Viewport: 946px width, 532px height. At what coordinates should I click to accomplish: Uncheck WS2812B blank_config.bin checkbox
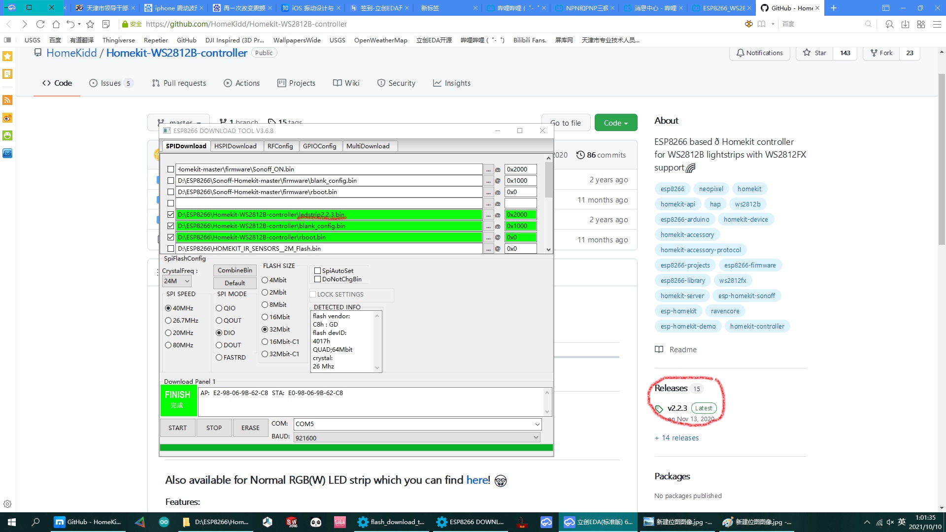coord(170,226)
